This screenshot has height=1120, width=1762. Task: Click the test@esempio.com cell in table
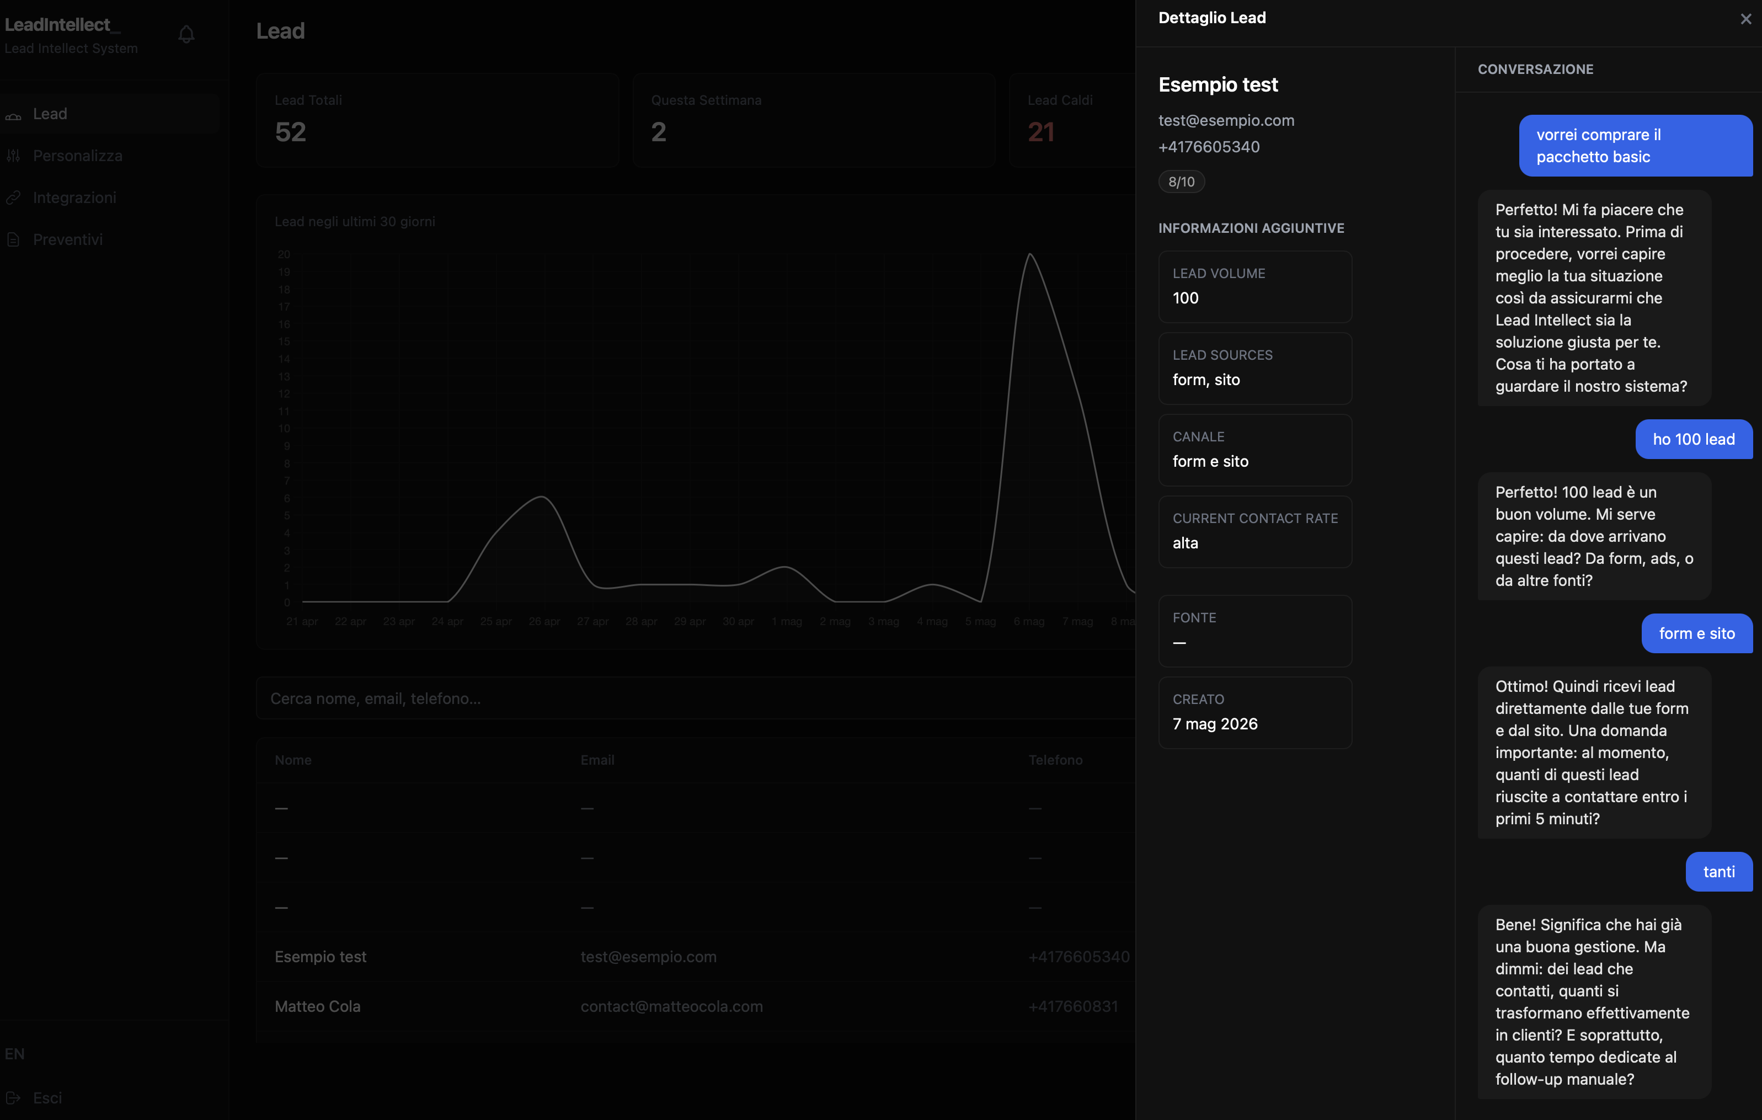click(648, 956)
